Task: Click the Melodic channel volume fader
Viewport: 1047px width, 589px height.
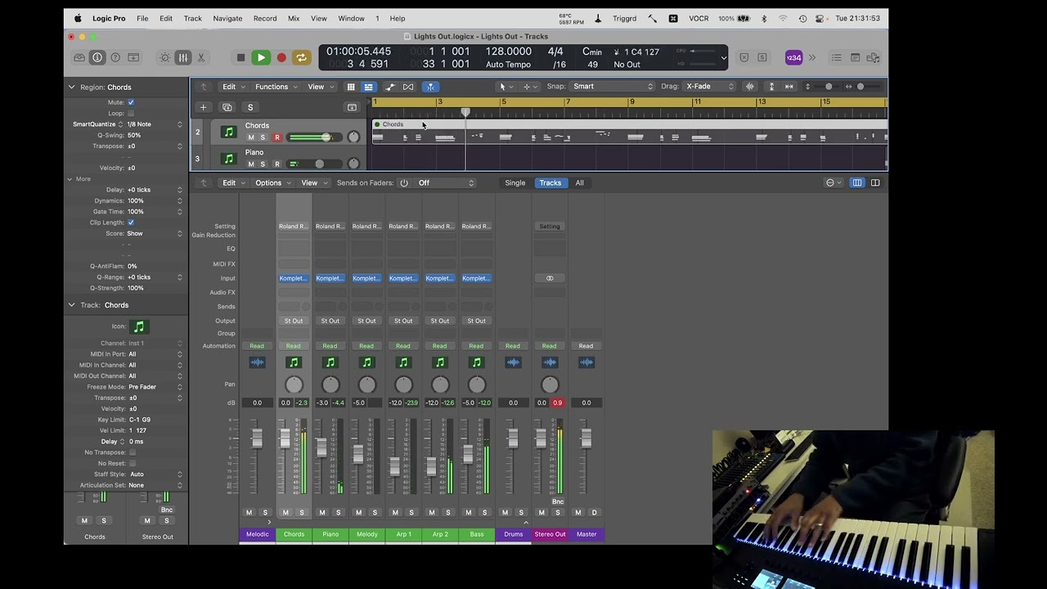Action: pos(257,438)
